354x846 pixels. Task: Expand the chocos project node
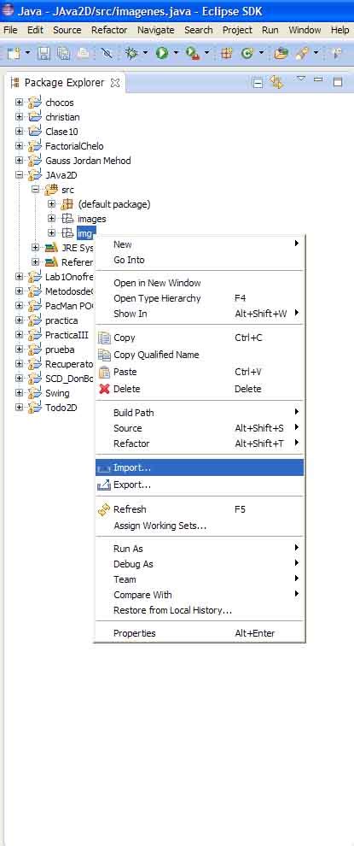[x=20, y=102]
